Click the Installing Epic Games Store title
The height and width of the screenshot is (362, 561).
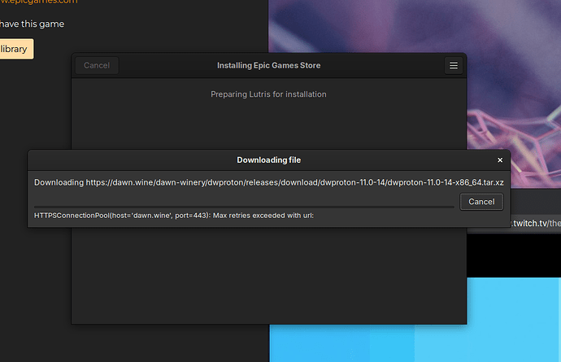click(x=268, y=66)
